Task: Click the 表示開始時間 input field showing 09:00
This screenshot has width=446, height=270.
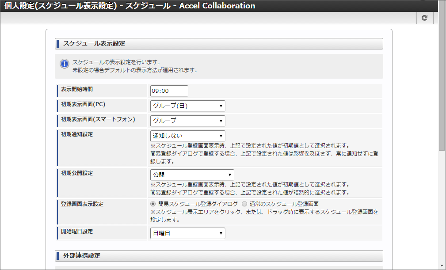Action: 169,91
